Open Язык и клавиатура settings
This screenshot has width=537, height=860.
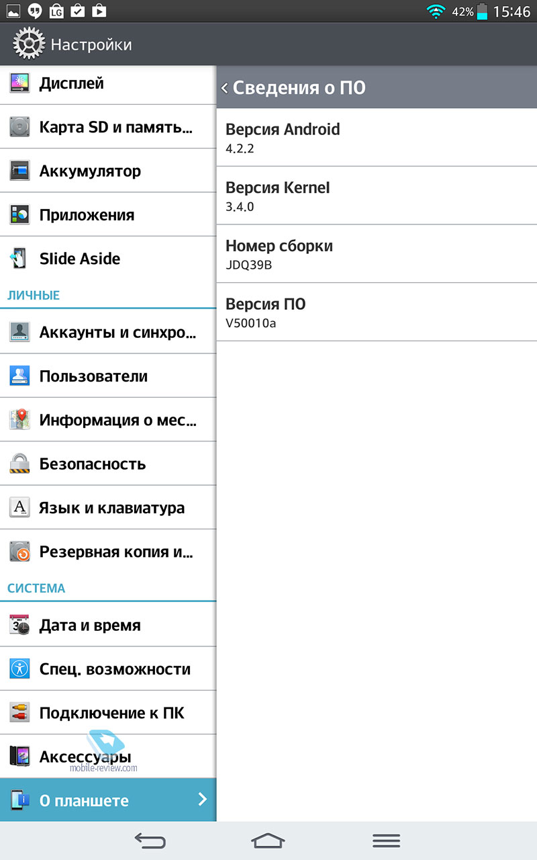click(108, 508)
